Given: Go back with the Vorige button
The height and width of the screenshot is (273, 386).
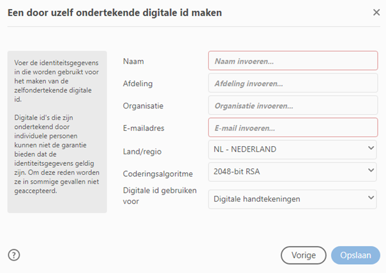Looking at the screenshot, I should 304,255.
